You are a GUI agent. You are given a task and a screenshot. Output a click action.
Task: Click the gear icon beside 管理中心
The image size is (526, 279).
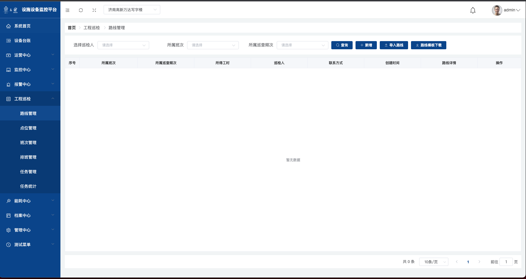click(x=8, y=230)
